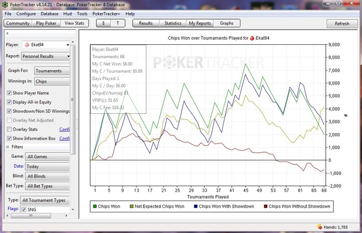Click the Tournaments Played axis label

tap(208, 197)
